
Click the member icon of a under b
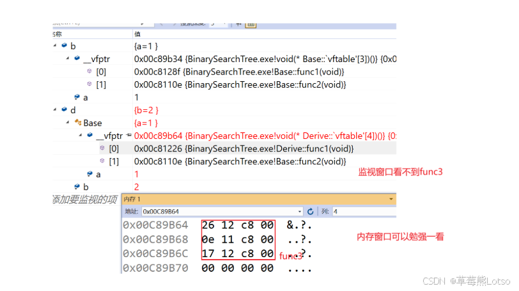(x=77, y=97)
